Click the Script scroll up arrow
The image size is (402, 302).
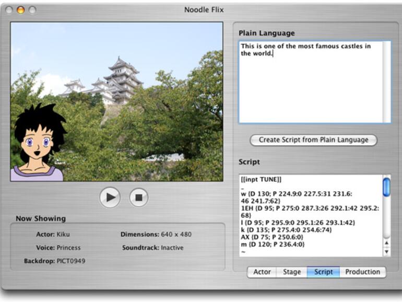(x=386, y=243)
